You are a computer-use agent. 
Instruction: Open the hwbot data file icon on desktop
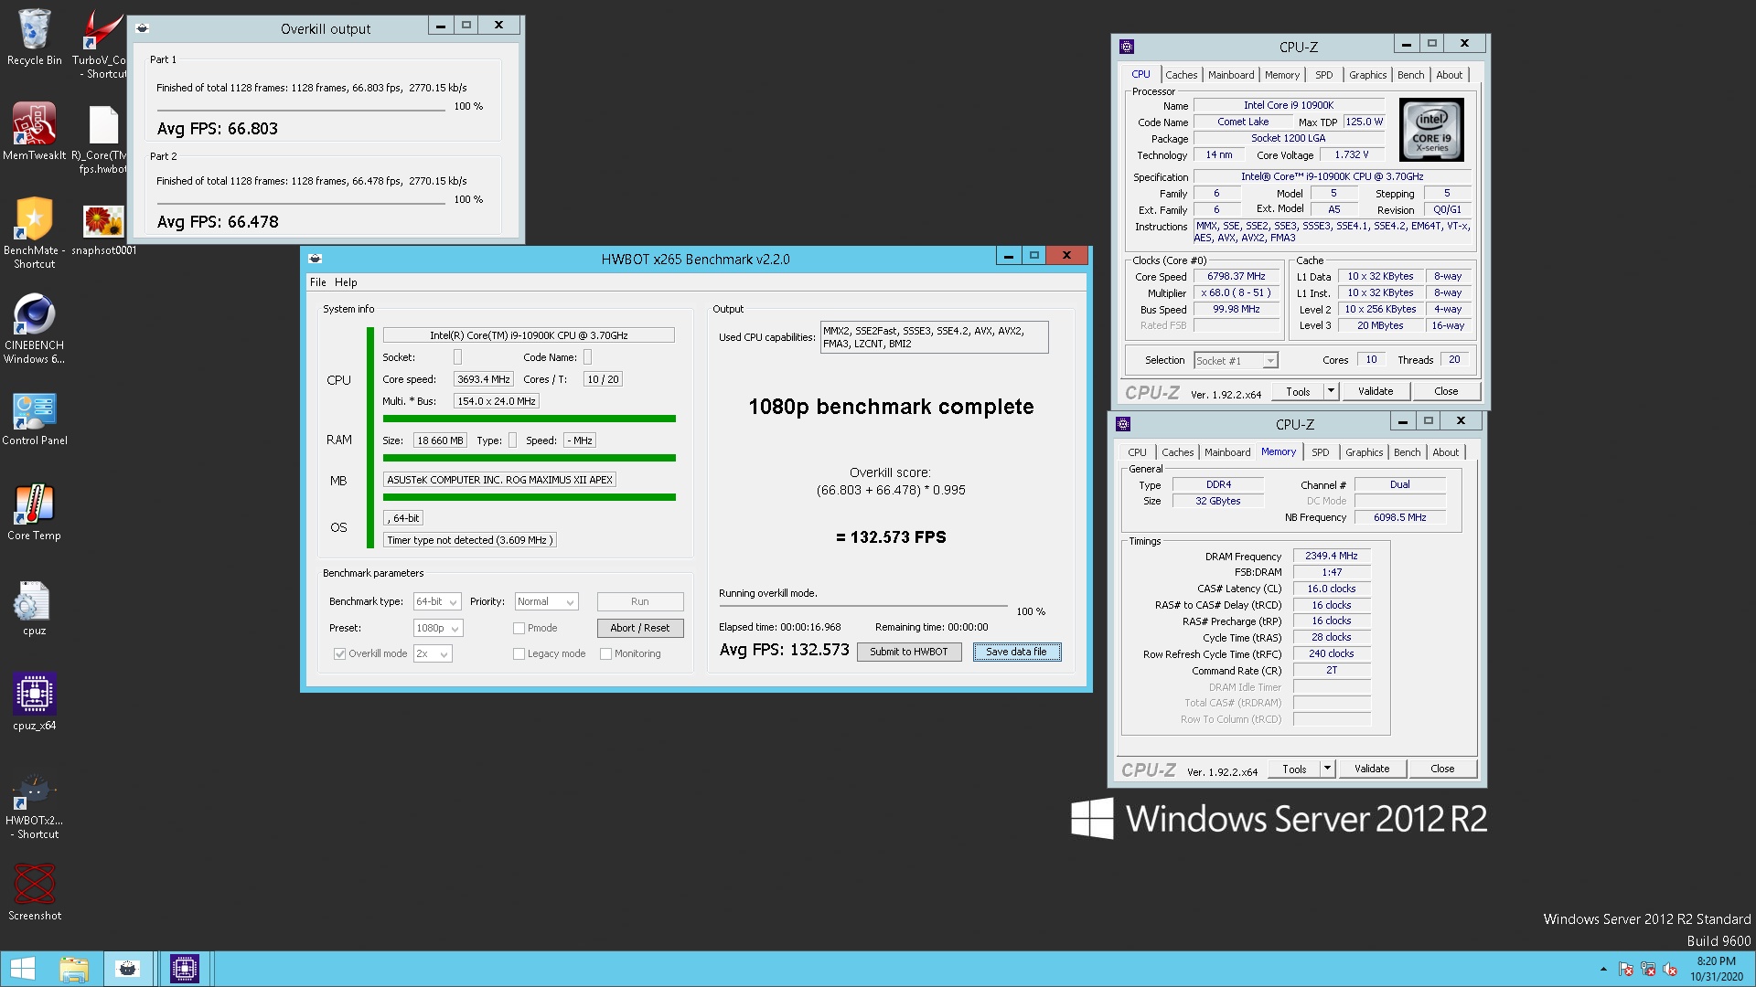click(x=101, y=139)
